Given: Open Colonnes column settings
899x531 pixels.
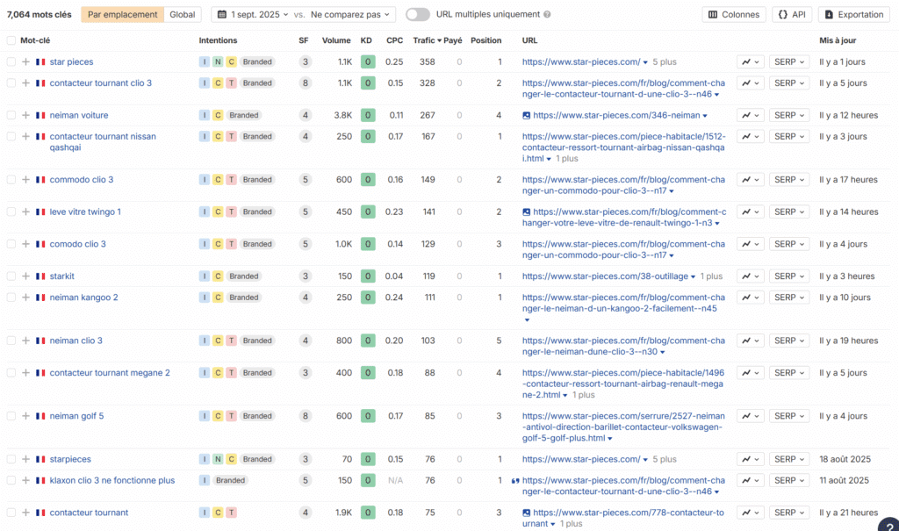Looking at the screenshot, I should [734, 14].
